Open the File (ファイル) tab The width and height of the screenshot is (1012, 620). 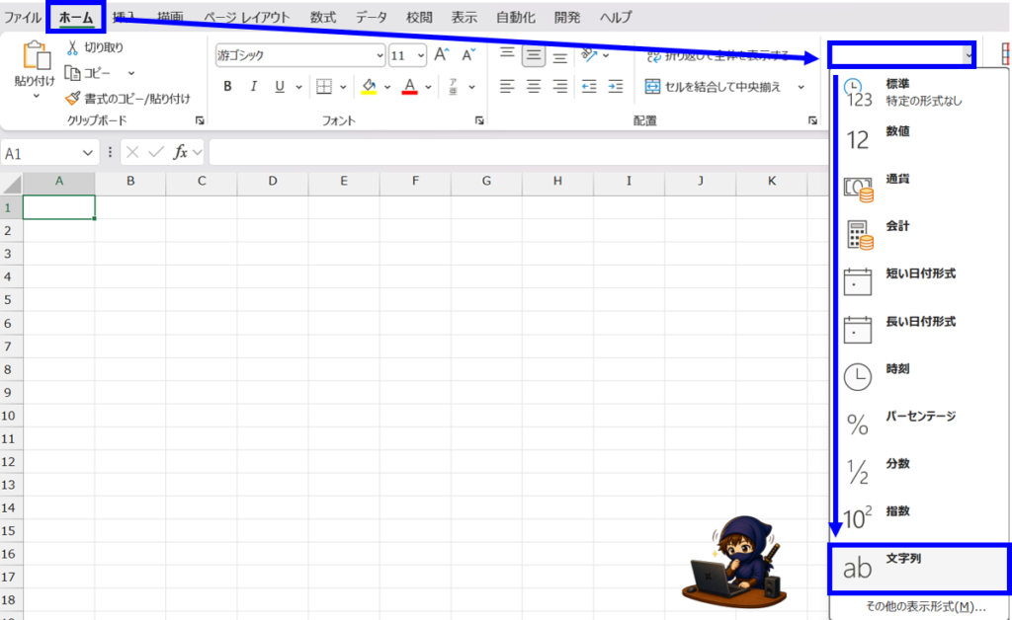(x=23, y=18)
